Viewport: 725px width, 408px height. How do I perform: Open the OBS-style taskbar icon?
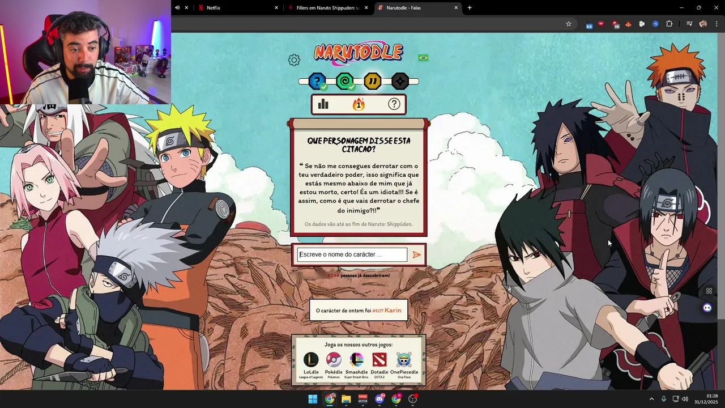(x=413, y=399)
